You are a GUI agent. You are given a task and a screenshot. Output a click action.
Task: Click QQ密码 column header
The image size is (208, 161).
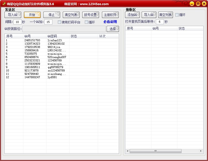[58, 36]
